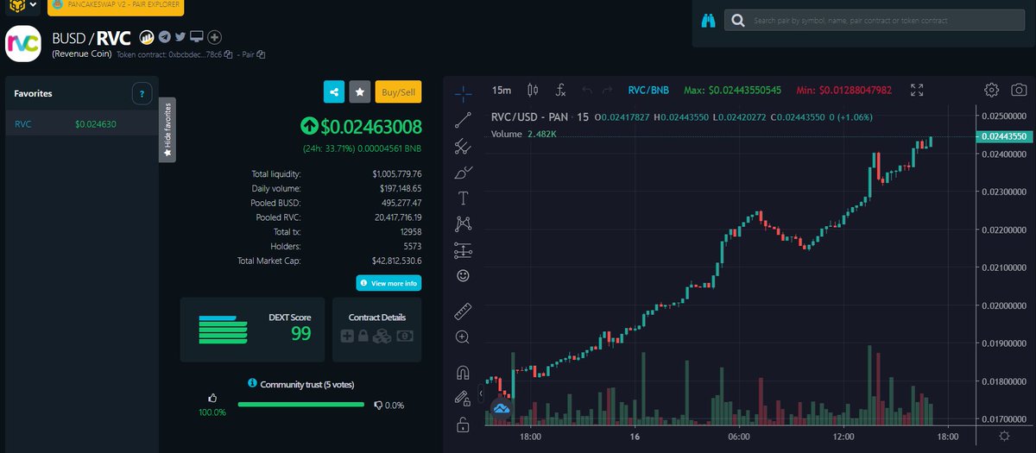The width and height of the screenshot is (1036, 453).
Task: Click the plus icon in Contract Details
Action: pos(346,336)
